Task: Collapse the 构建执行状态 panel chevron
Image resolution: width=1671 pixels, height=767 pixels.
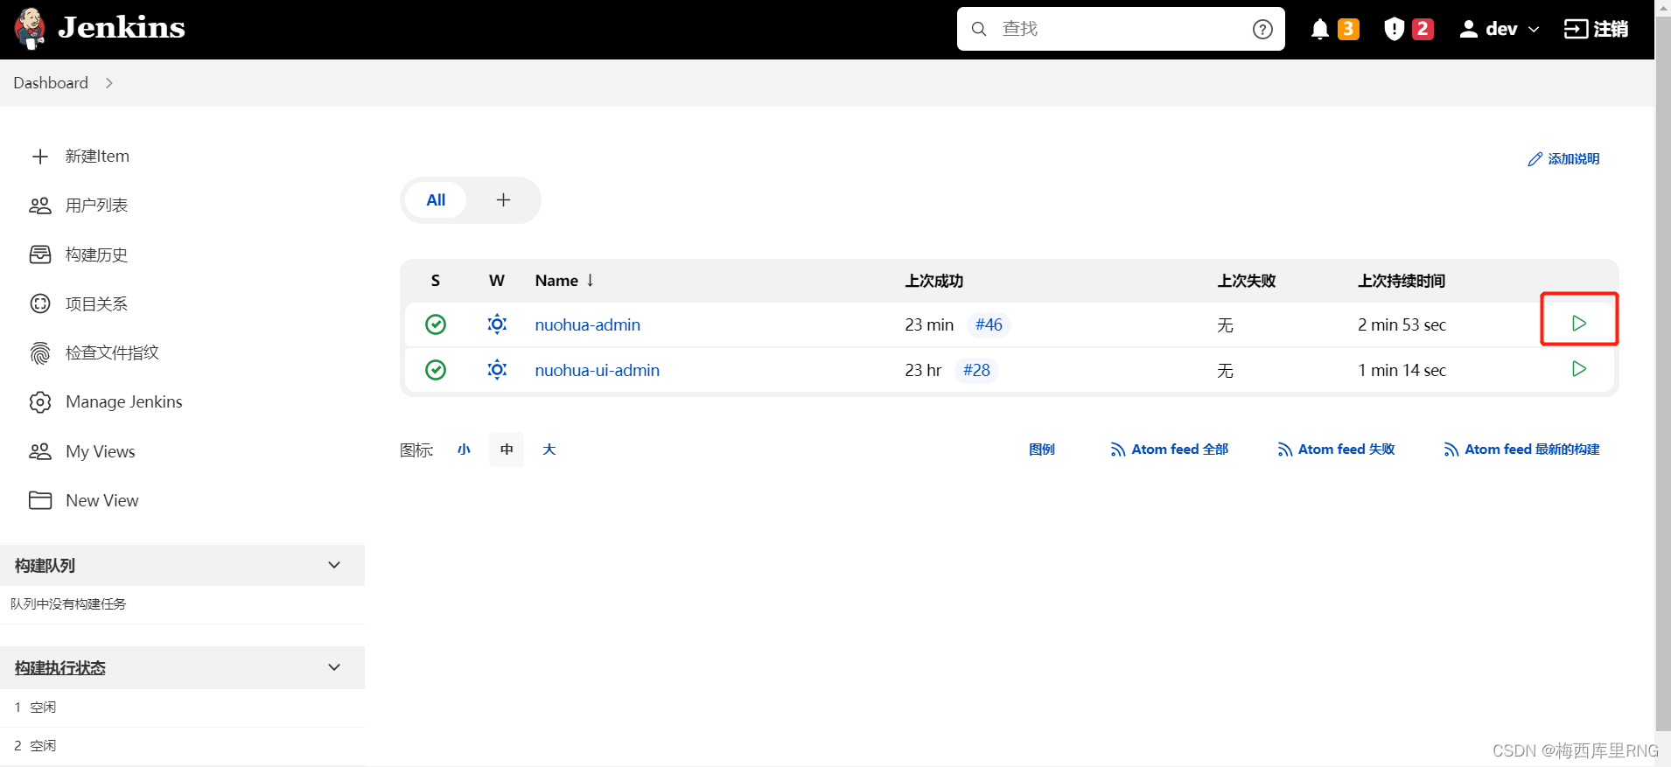Action: coord(334,667)
